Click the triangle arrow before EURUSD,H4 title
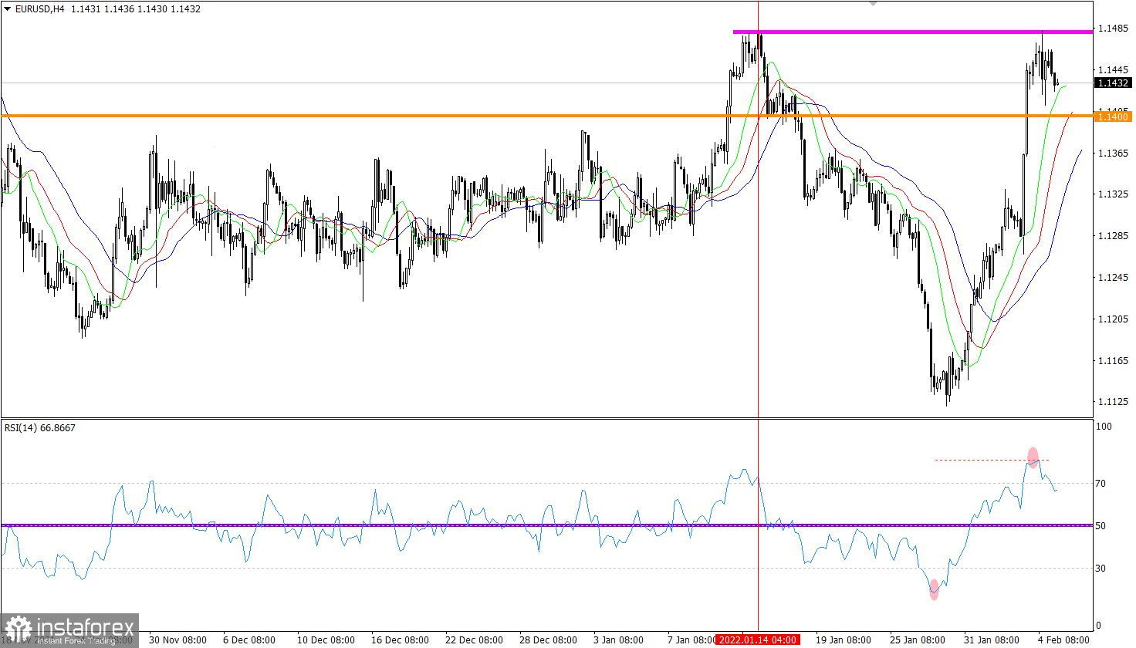This screenshot has height=648, width=1136. pos(7,9)
